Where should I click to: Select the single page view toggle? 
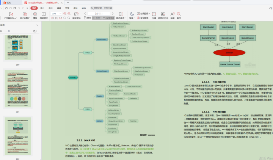pos(88,18)
